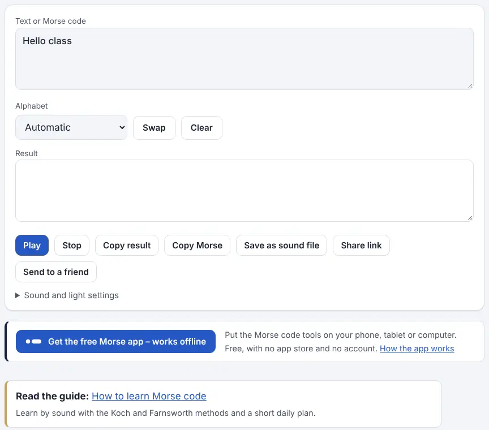Click the 'Alphabet' label
This screenshot has width=489, height=430.
pyautogui.click(x=32, y=106)
